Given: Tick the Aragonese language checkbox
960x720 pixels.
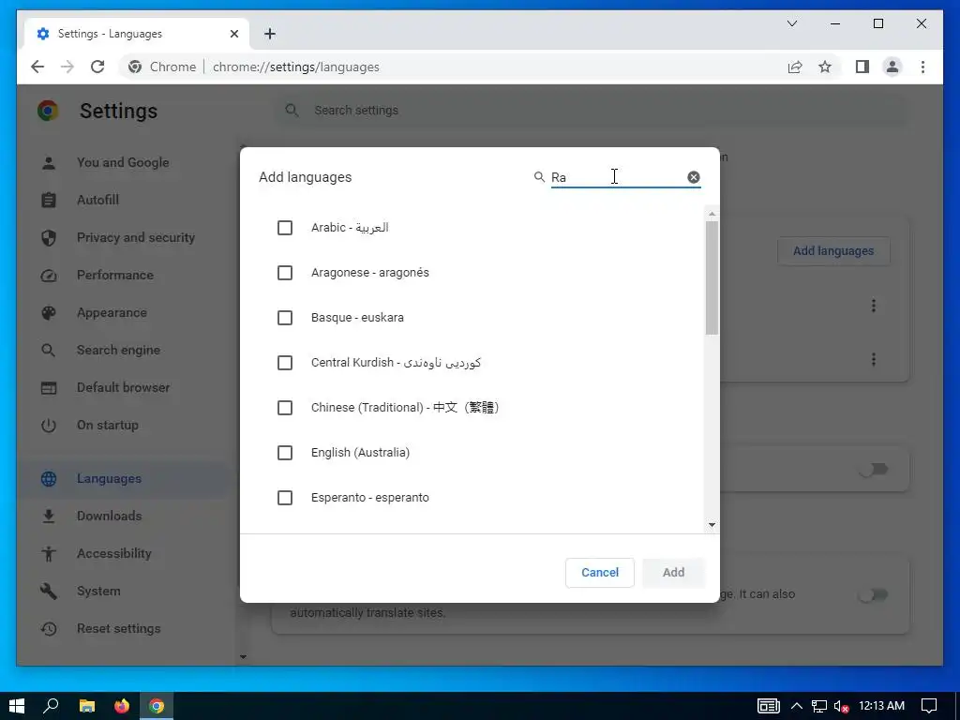Looking at the screenshot, I should (285, 273).
